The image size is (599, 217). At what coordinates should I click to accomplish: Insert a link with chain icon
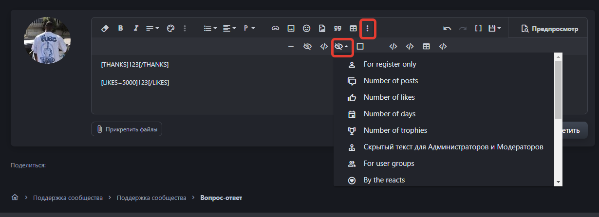[x=275, y=28]
